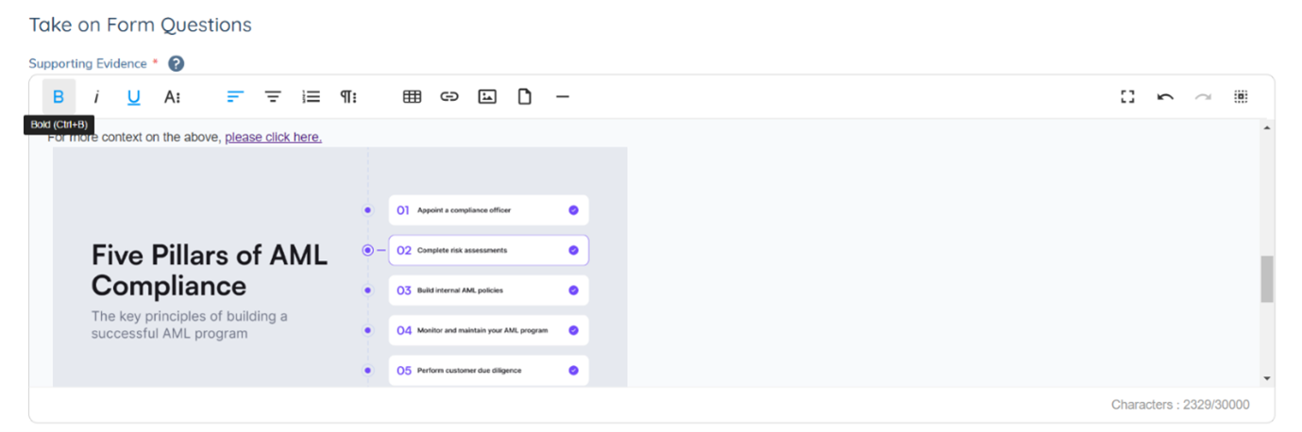Insert a horizontal line
Image resolution: width=1302 pixels, height=432 pixels.
coord(563,96)
